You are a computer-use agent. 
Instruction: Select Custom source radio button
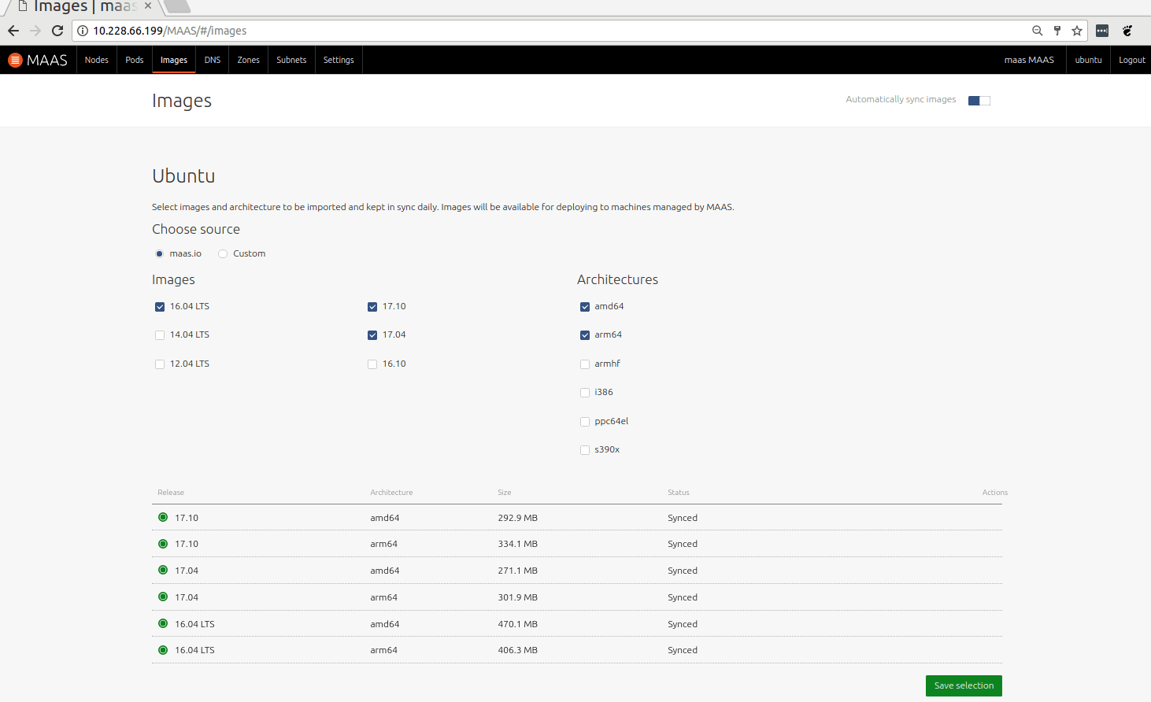(223, 253)
